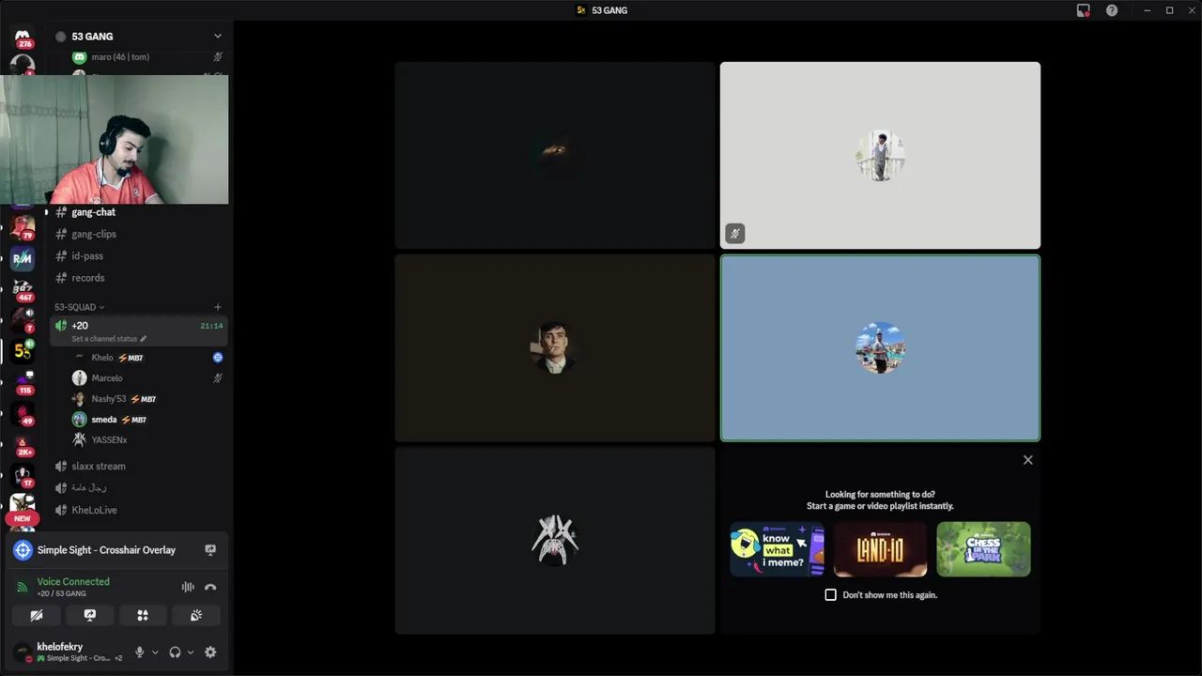Open the id-pass channel

tap(138, 255)
